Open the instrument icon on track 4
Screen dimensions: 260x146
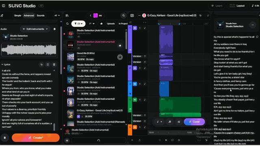[145, 100]
